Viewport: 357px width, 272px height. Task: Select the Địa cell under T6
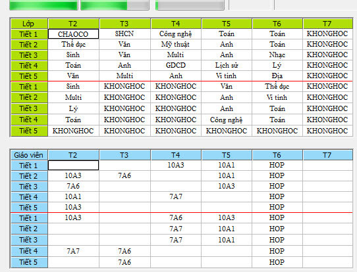[277, 76]
